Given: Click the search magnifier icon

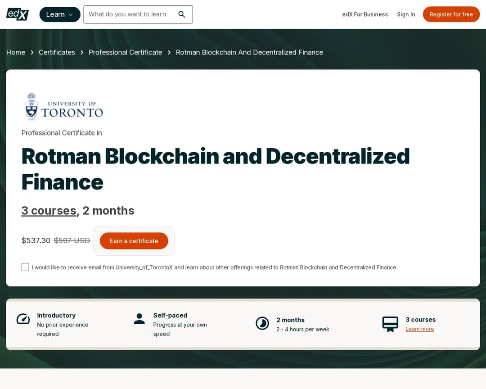Looking at the screenshot, I should pyautogui.click(x=182, y=14).
